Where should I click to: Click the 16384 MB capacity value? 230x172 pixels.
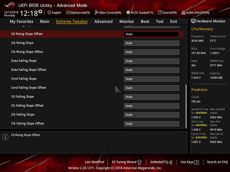216,77
